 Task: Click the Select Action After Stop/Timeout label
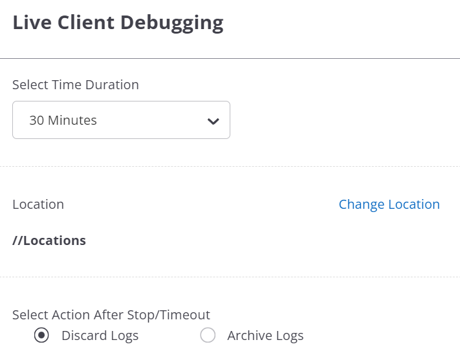[111, 315]
